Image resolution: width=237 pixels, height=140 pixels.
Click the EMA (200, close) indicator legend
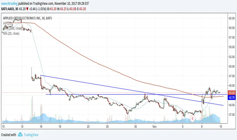click(x=12, y=28)
